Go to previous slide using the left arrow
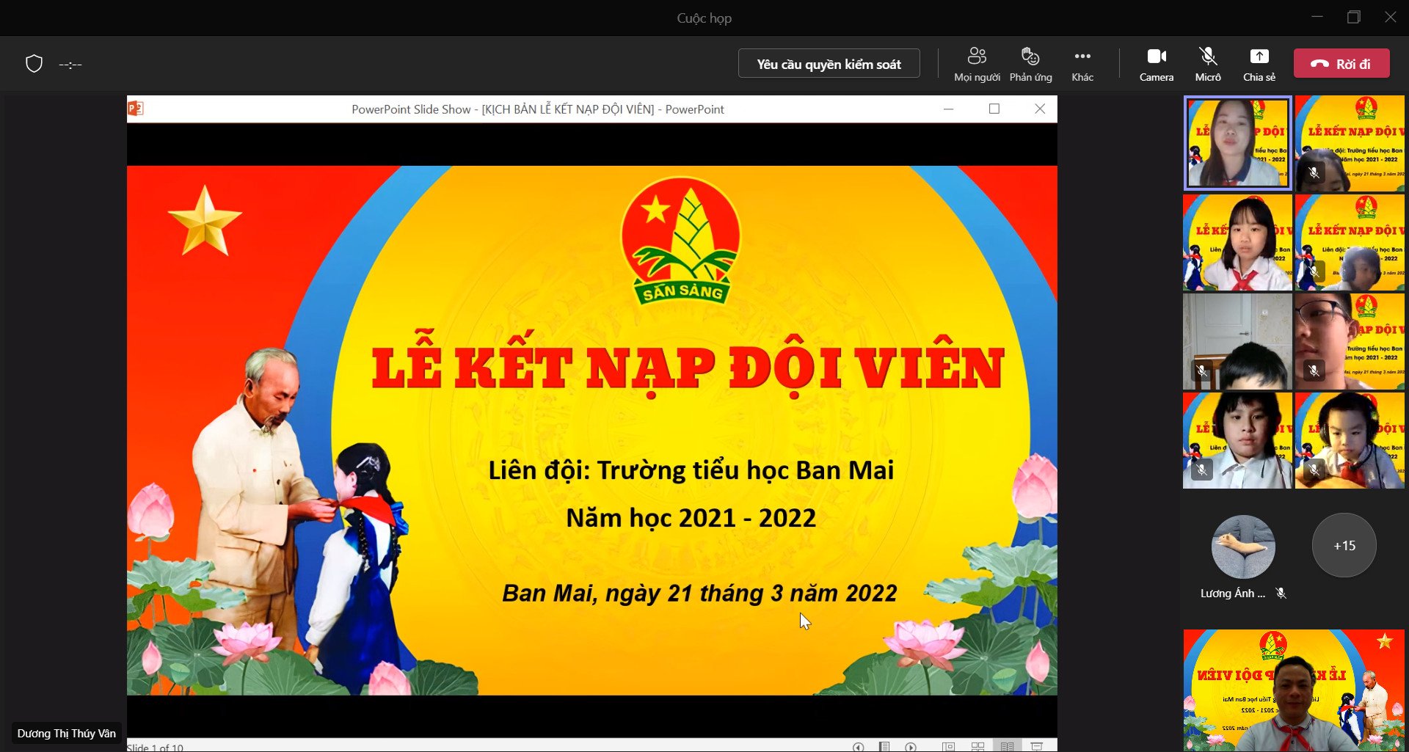 pos(858,746)
